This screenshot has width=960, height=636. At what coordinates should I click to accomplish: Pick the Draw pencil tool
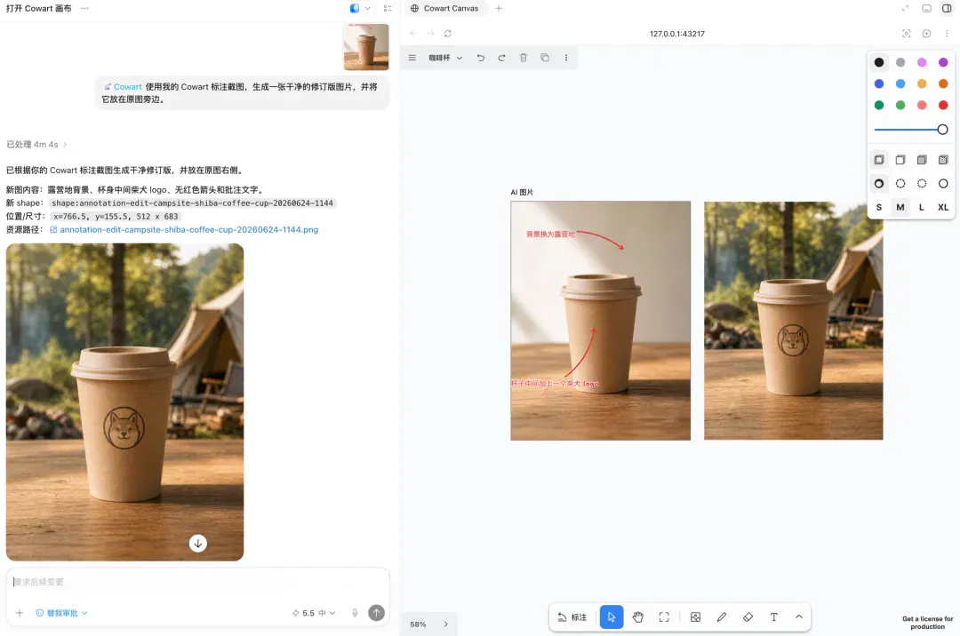point(722,617)
